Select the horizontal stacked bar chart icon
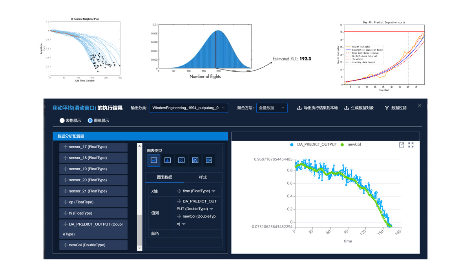The height and width of the screenshot is (275, 471). pyautogui.click(x=195, y=160)
